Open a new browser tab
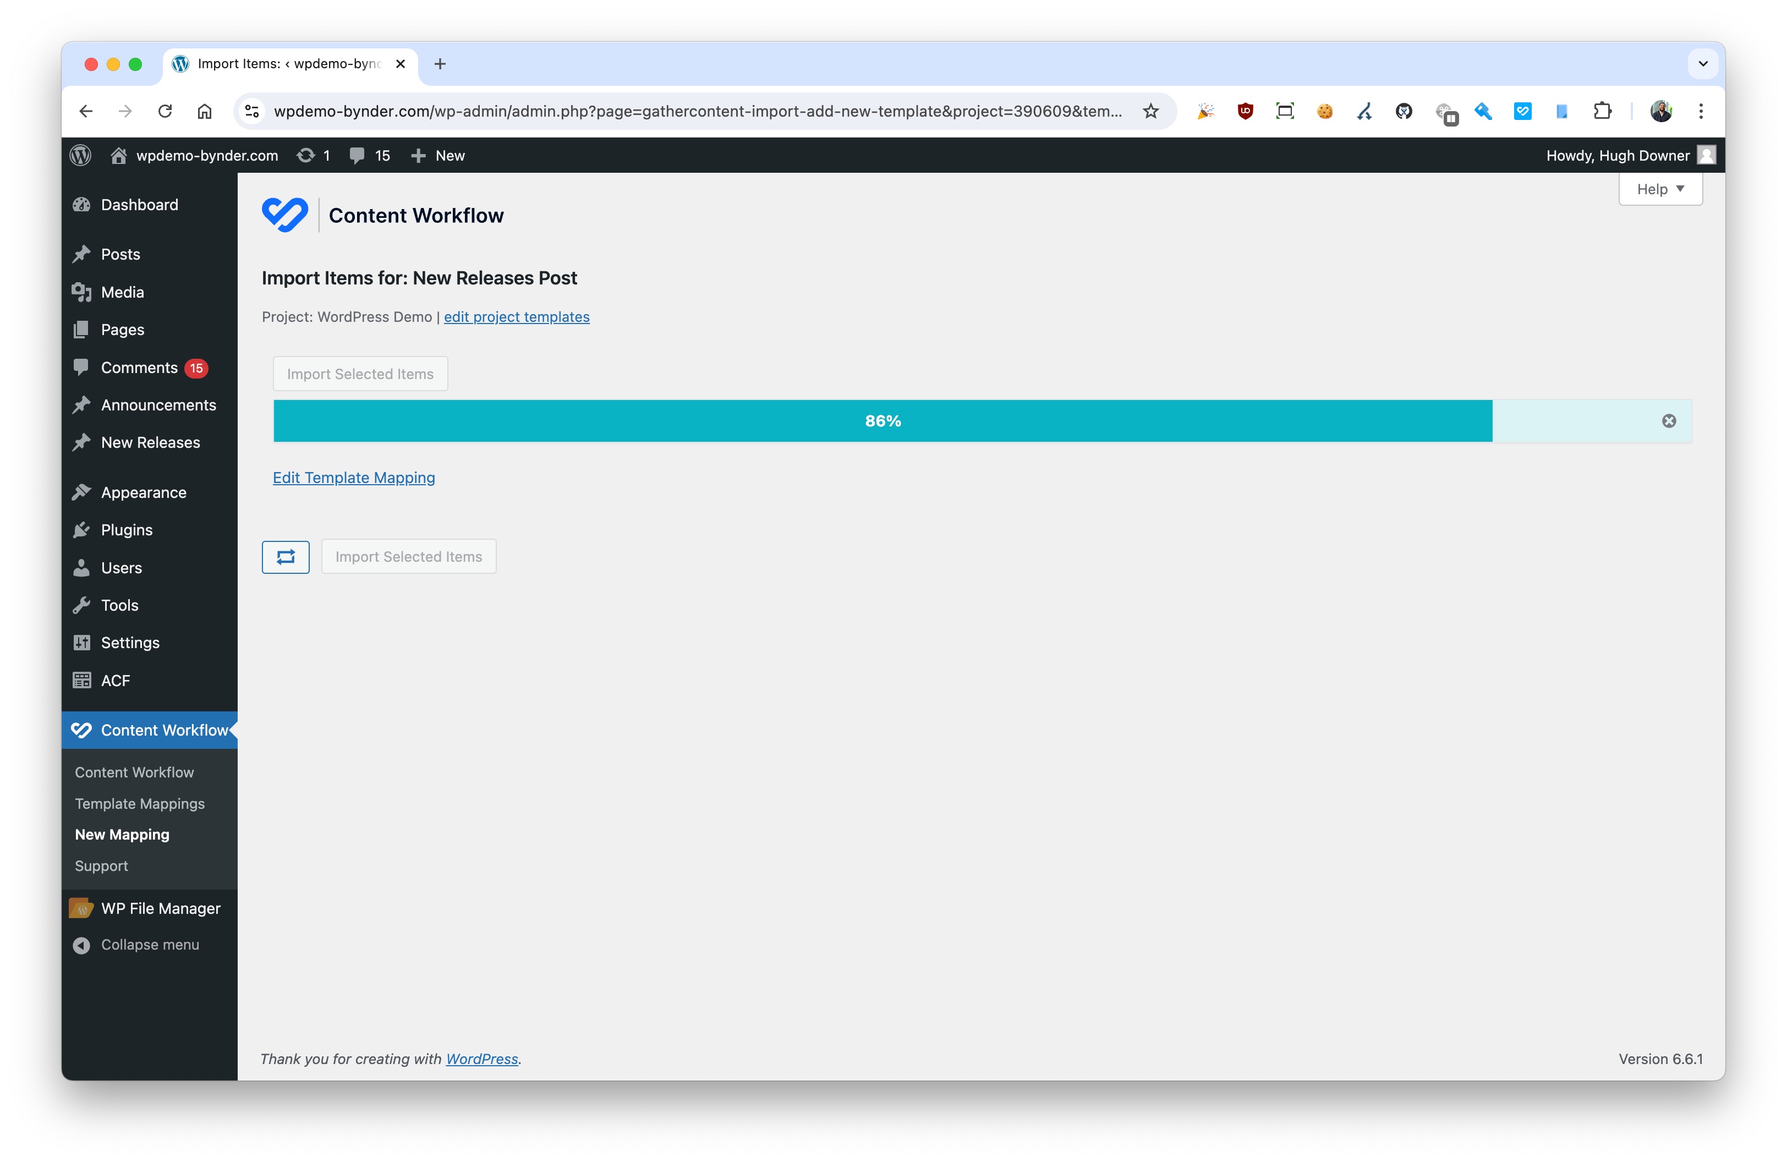1787x1162 pixels. point(440,64)
